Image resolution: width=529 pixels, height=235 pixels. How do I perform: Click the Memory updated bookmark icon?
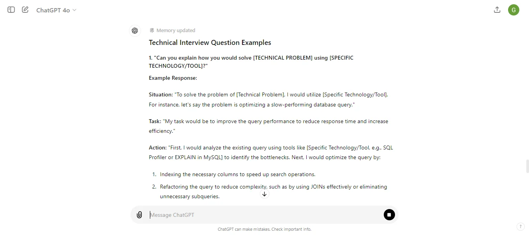(x=152, y=30)
